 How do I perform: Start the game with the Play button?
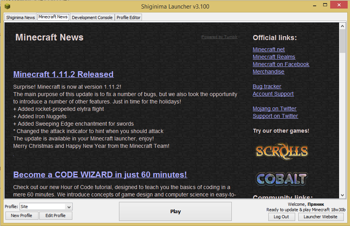pos(175,212)
